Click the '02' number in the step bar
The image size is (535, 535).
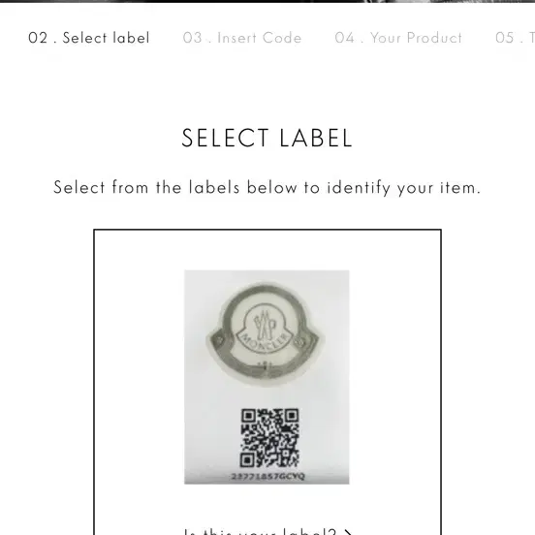(x=38, y=38)
